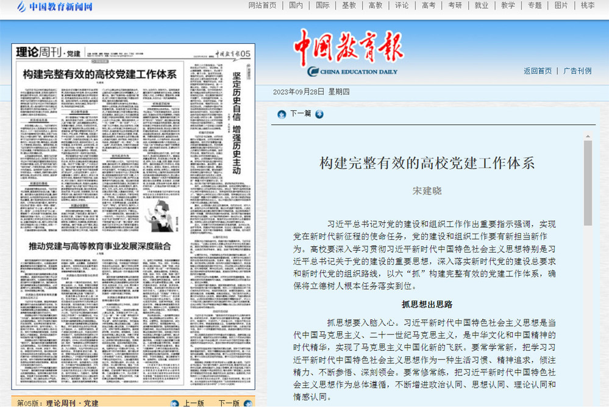This screenshot has width=609, height=407.
Task: Open the 桃李 navigation item
Action: pos(588,5)
